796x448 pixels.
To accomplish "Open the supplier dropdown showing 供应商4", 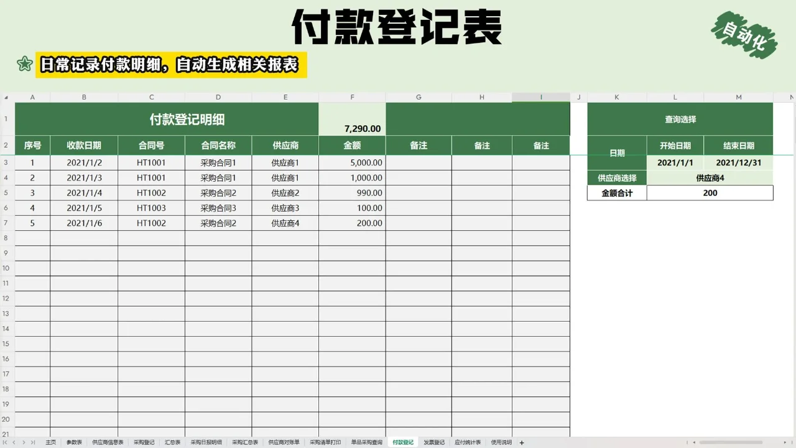I will pos(710,177).
